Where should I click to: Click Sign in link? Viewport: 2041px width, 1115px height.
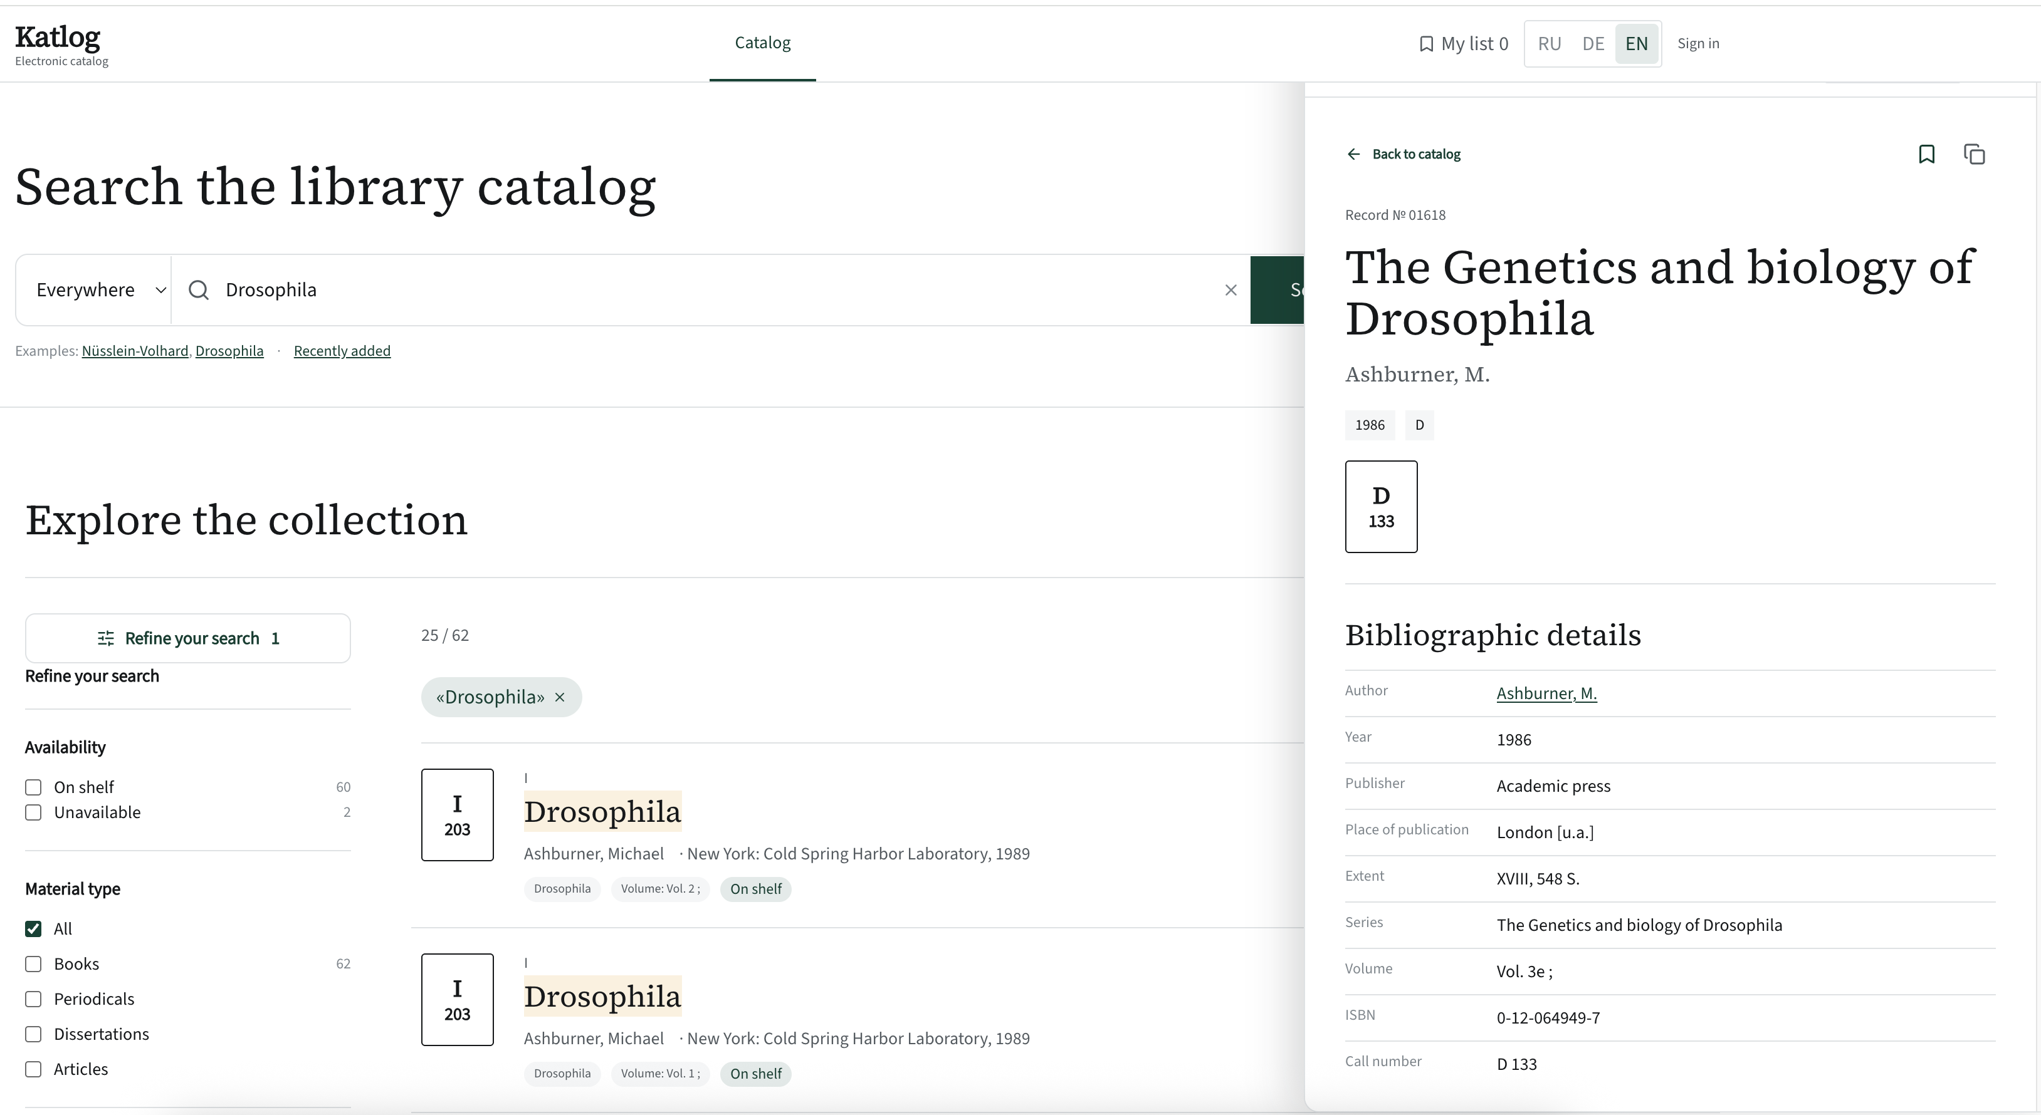click(x=1698, y=44)
